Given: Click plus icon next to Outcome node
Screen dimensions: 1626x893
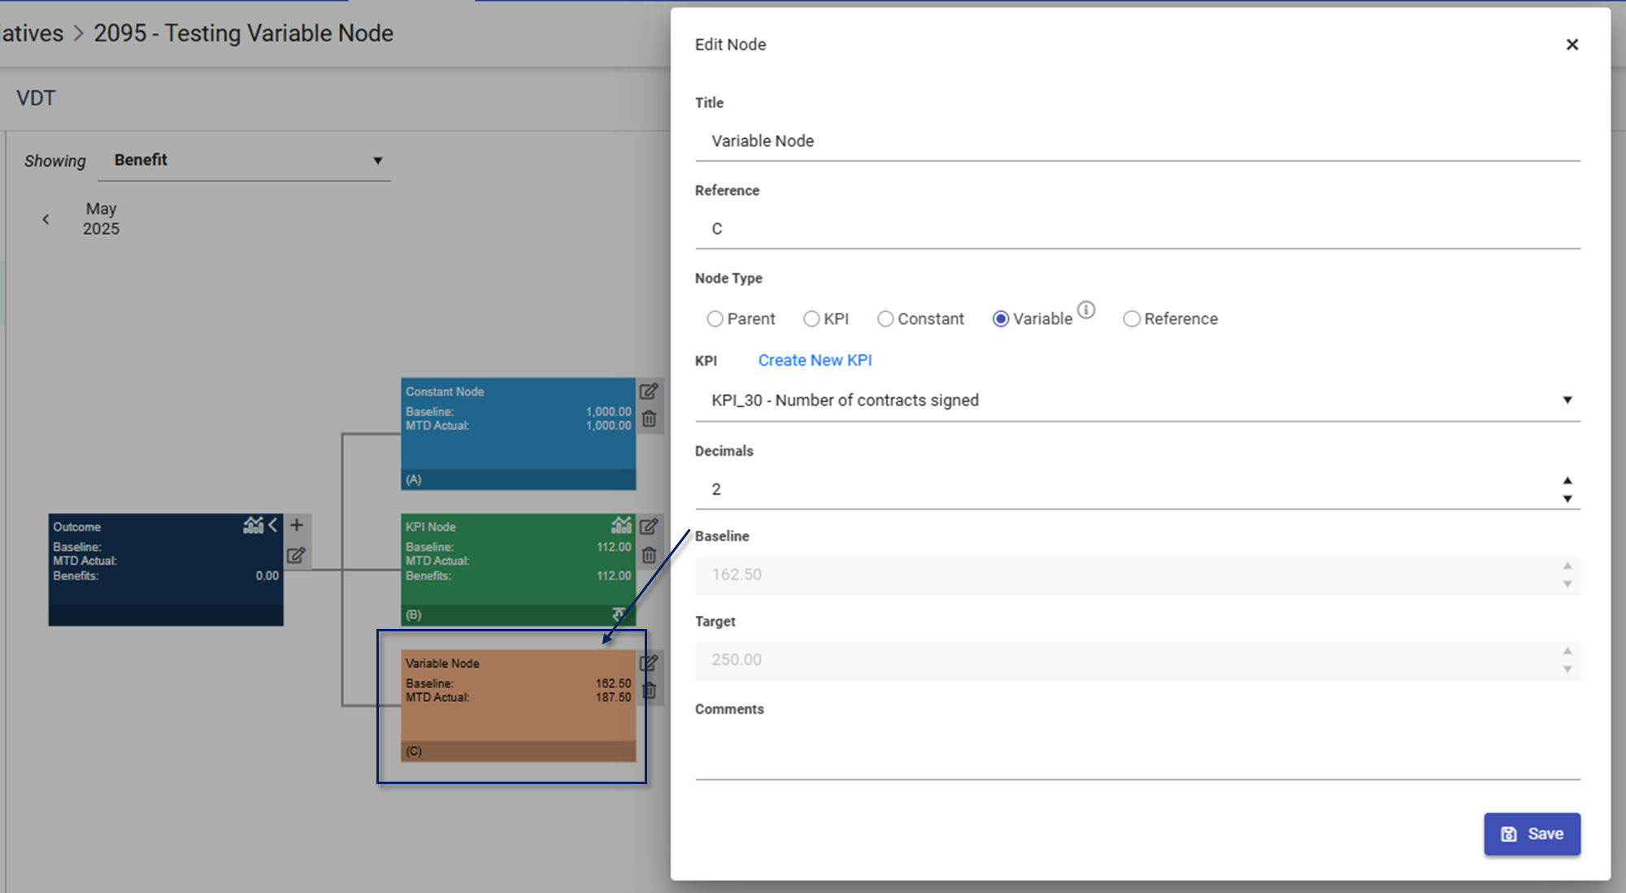Looking at the screenshot, I should pos(297,525).
